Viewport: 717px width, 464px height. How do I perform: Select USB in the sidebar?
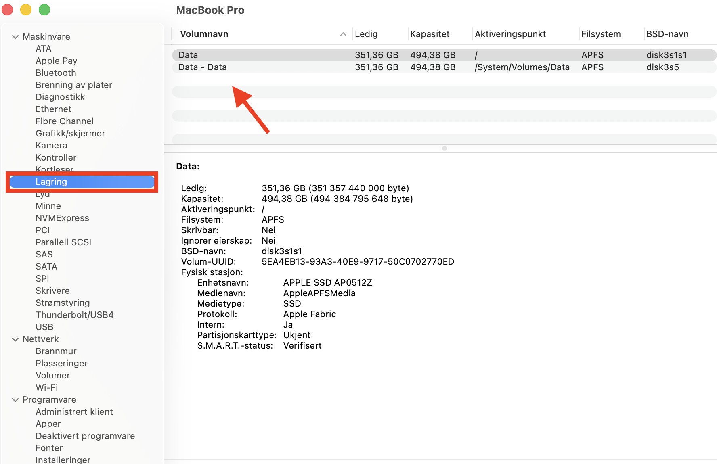pyautogui.click(x=44, y=327)
